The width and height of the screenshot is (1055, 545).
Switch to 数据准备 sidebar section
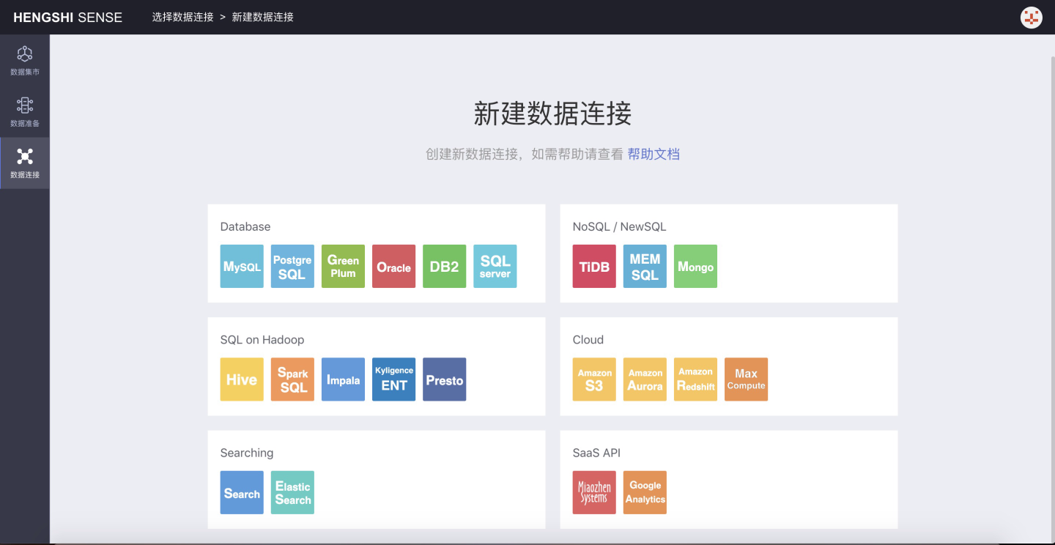25,112
